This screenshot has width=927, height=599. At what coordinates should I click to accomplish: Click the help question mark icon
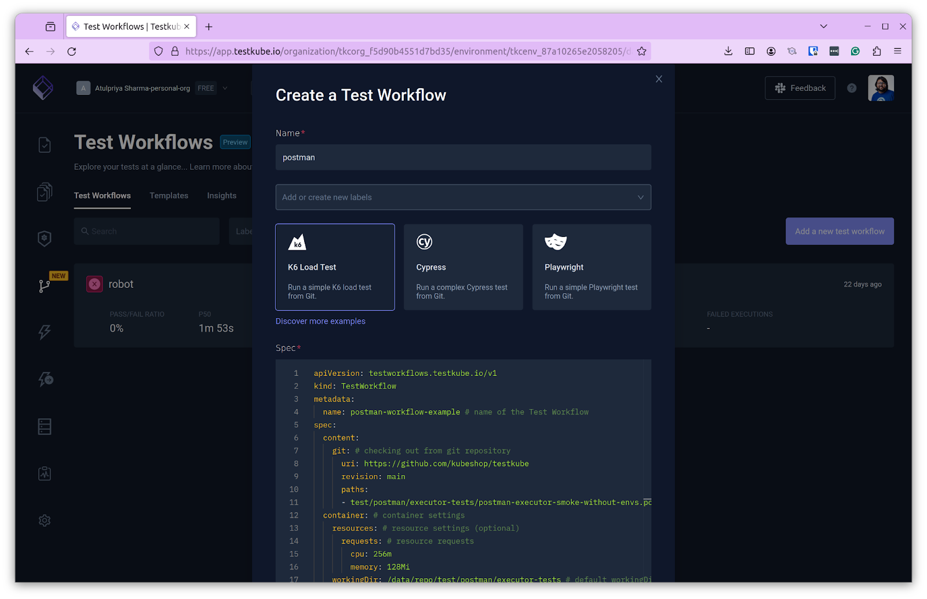(852, 88)
